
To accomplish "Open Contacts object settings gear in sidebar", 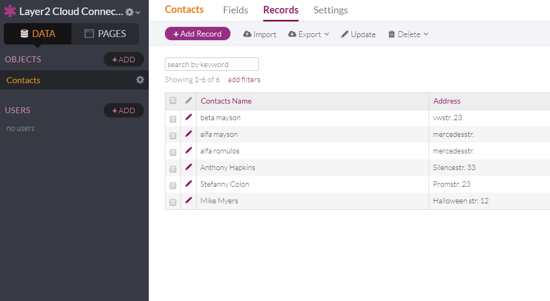I will point(140,80).
